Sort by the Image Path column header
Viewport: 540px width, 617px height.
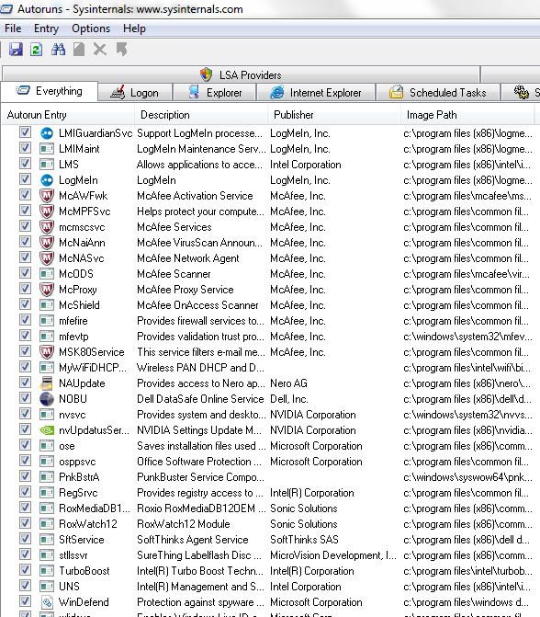tap(467, 115)
